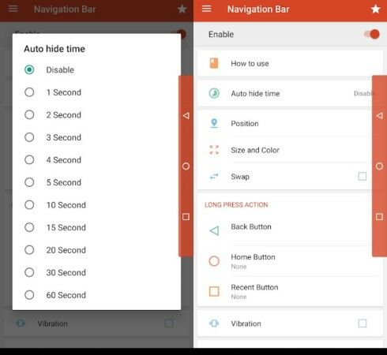The image size is (387, 355).
Task: Open the hamburger menu in right screen
Action: 206,9
